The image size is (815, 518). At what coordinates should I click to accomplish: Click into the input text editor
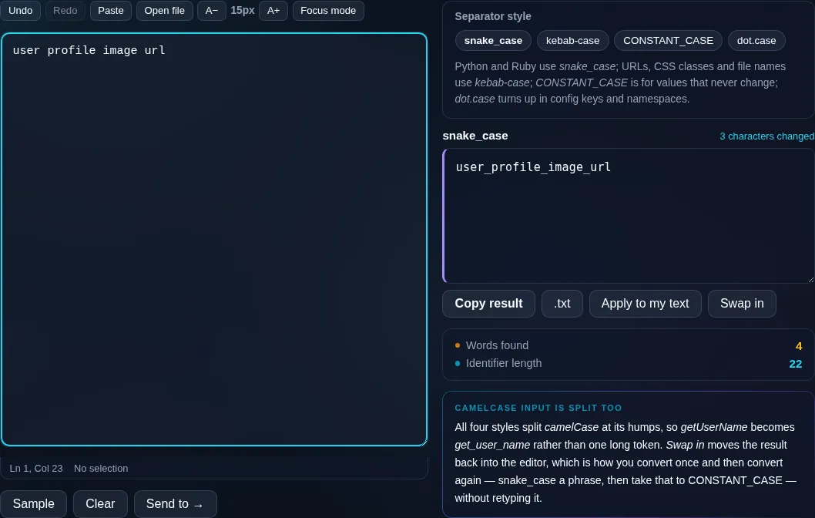coord(214,239)
